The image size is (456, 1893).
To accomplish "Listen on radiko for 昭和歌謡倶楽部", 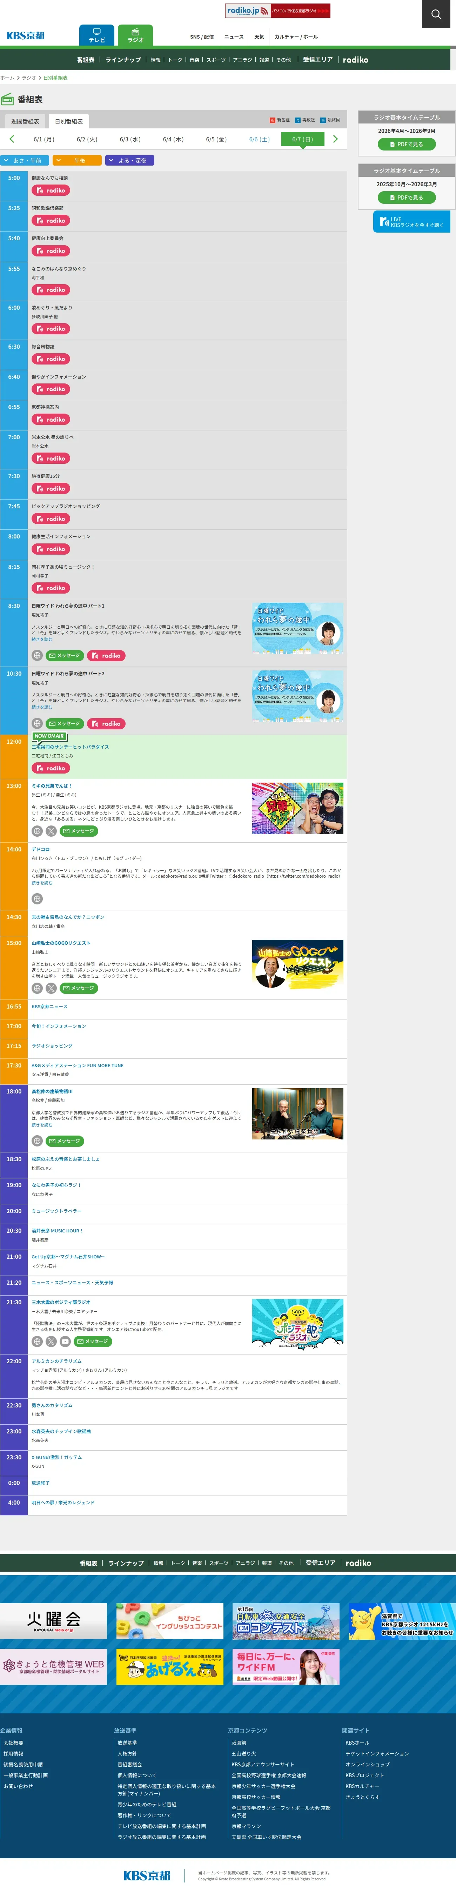I will point(51,220).
